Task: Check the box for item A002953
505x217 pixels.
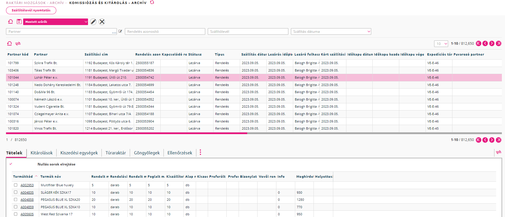Action: click(x=16, y=185)
